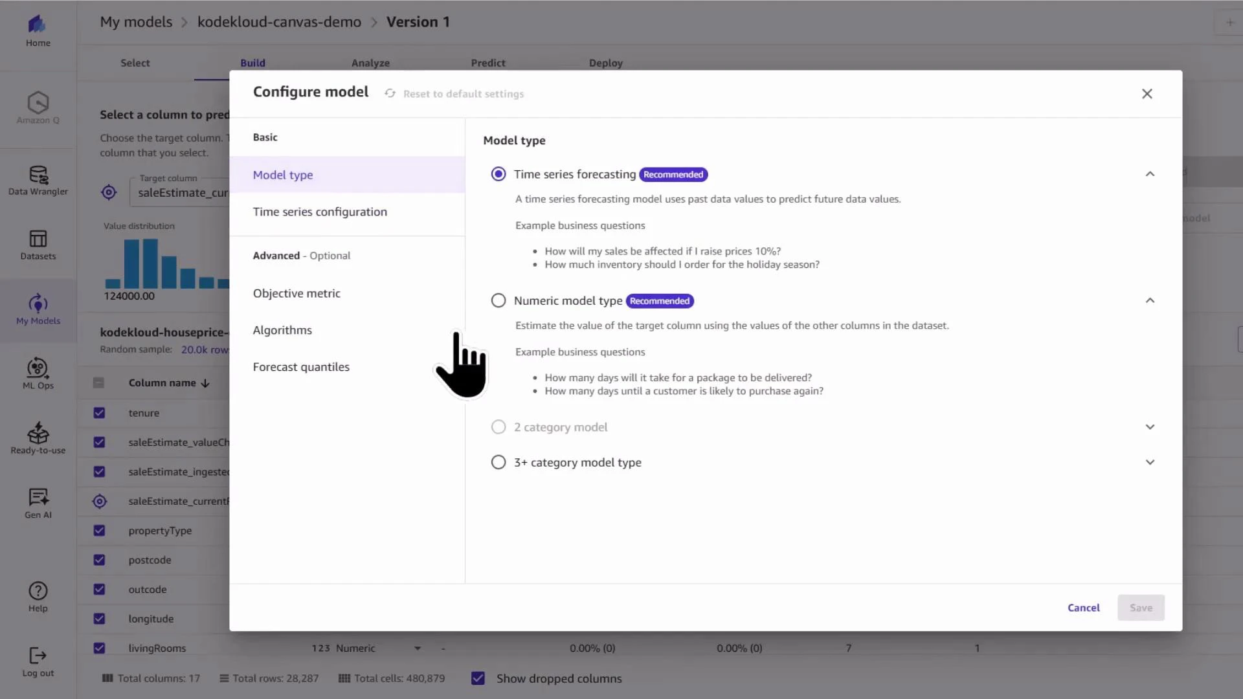Navigate to My Models
The width and height of the screenshot is (1243, 699).
38,311
